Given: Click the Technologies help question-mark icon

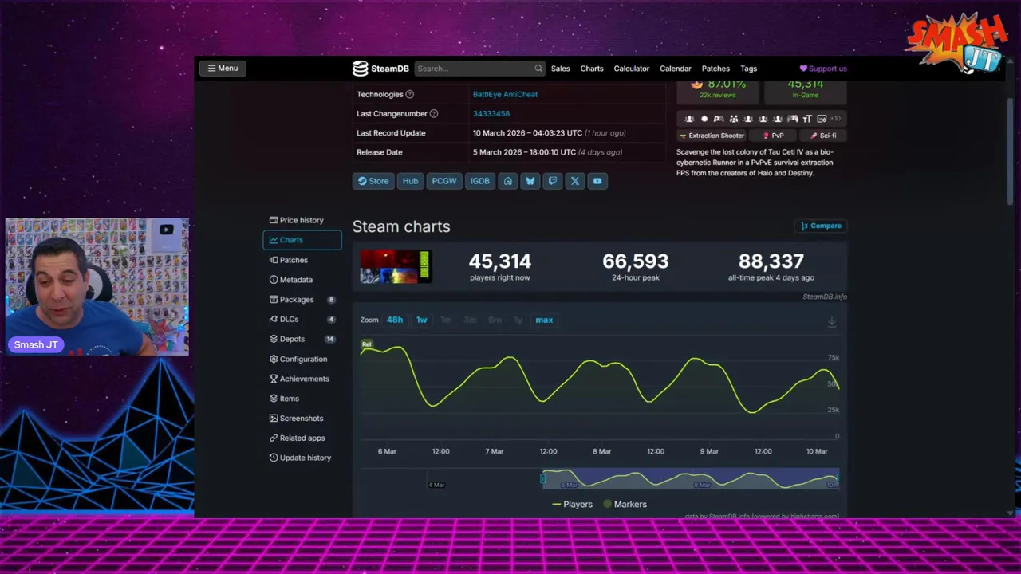Looking at the screenshot, I should coord(409,94).
